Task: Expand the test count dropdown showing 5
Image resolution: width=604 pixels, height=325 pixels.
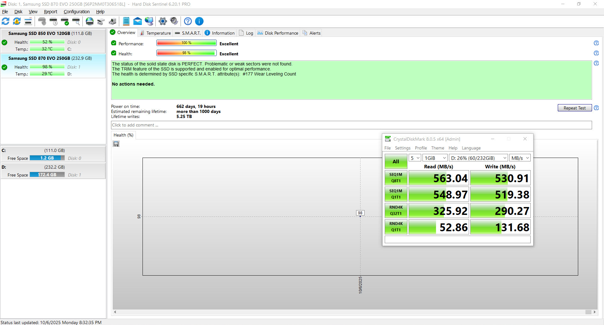Action: point(415,158)
